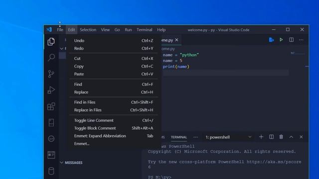Open the Emmet... submenu entry
The height and width of the screenshot is (179, 319).
(x=114, y=144)
